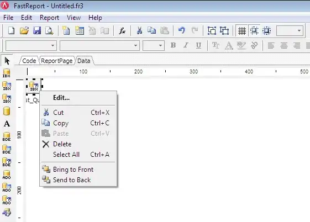Toggle Bold text formatting
Viewport: 310px width, 222px height.
point(173,45)
